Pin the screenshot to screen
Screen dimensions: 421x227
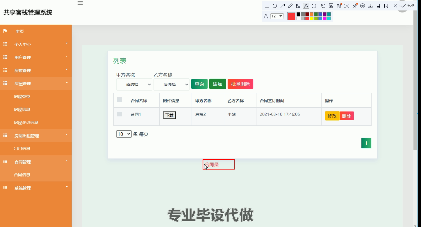coord(355,6)
